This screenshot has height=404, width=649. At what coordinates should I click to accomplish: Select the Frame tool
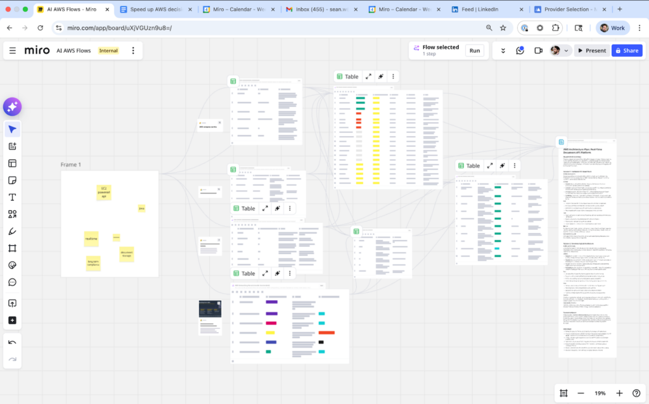(12, 248)
